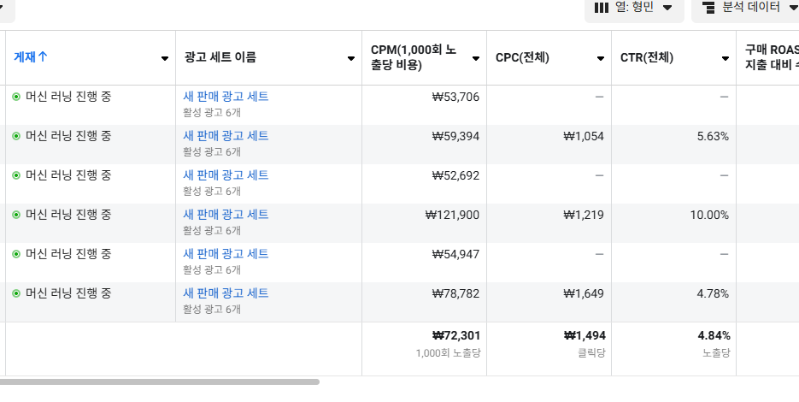Open the 게재 column dropdown arrow
The width and height of the screenshot is (799, 402).
click(165, 59)
